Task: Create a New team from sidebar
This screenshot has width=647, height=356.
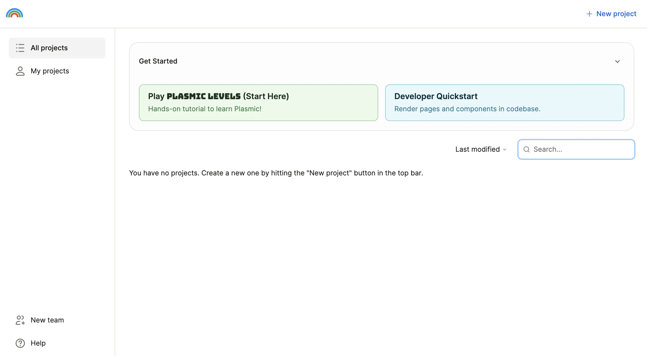Action: click(57, 320)
